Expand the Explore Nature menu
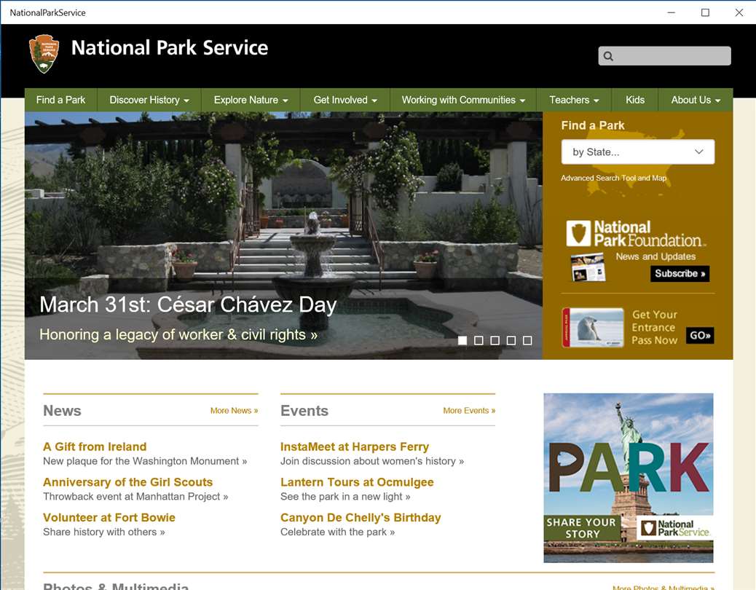Viewport: 756px width, 590px height. point(251,100)
